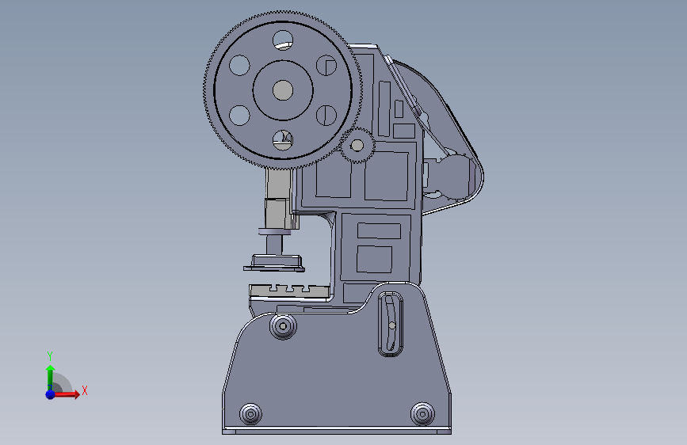687x445 pixels.
Task: Select the slotted work table
Action: (x=290, y=292)
